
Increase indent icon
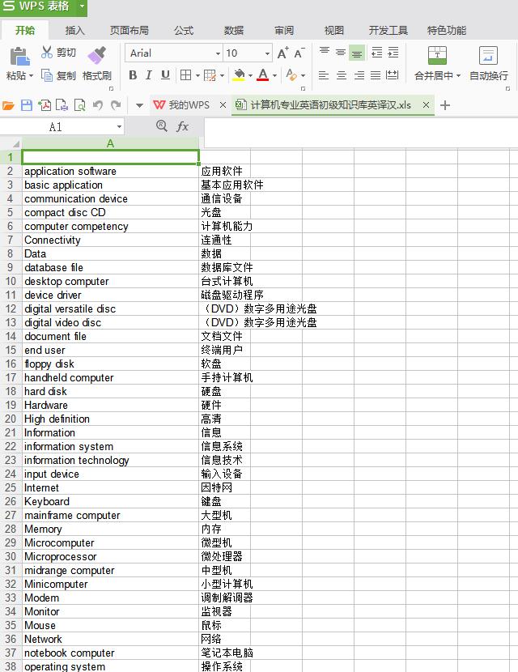pyautogui.click(x=393, y=53)
